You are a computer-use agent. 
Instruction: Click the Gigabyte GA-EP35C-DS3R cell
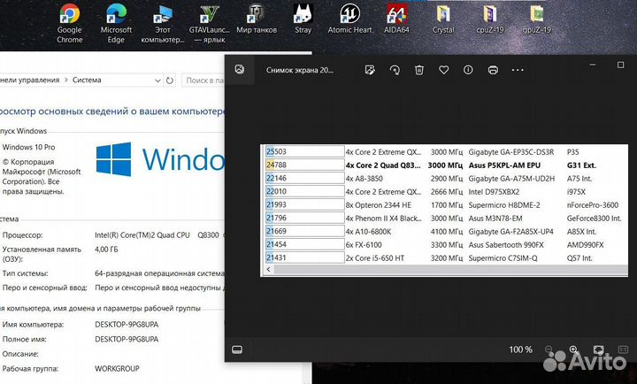tap(511, 152)
